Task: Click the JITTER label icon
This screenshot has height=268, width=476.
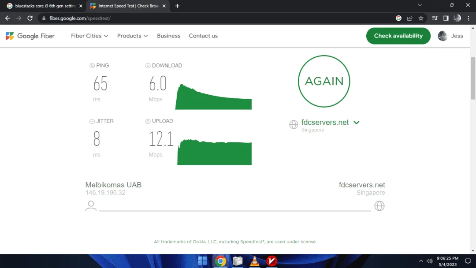Action: point(92,121)
